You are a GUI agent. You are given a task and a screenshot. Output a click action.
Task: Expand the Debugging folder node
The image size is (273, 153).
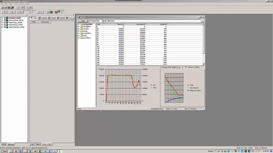(x=78, y=26)
